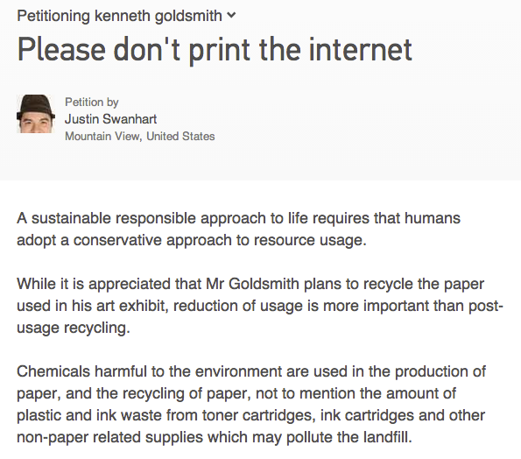Click the Please don't print title heading
This screenshot has height=459, width=521.
tap(215, 50)
